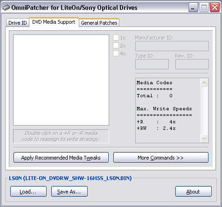Toggle the 1x speed checkbox

point(116,38)
